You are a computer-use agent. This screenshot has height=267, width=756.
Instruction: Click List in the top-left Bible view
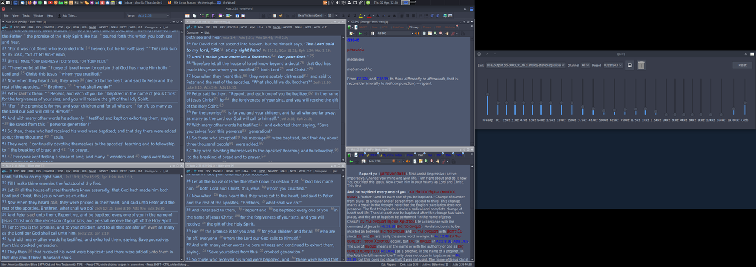tap(165, 27)
